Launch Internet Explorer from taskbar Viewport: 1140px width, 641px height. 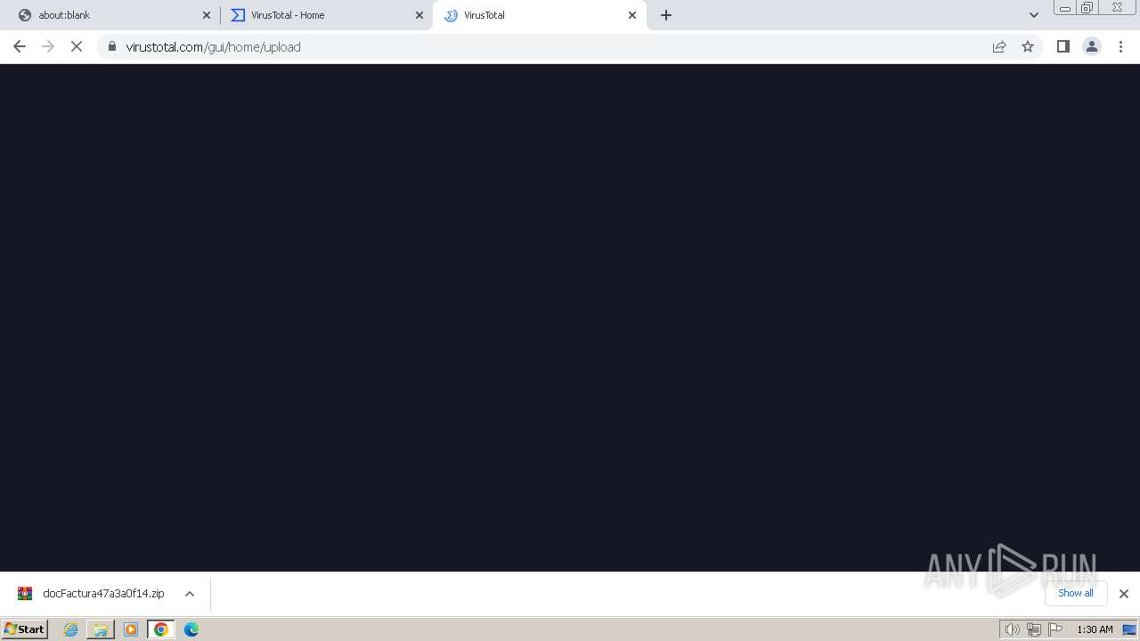pyautogui.click(x=71, y=629)
